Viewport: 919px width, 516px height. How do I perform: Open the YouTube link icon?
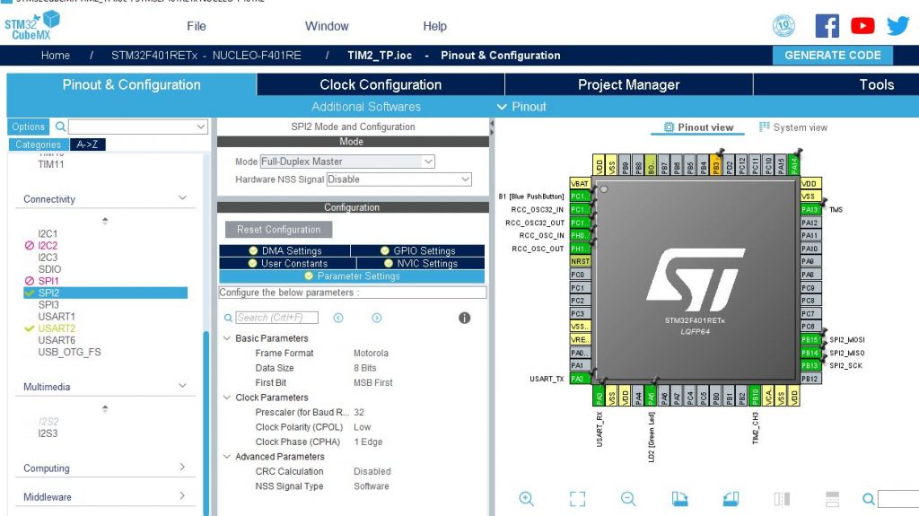[x=862, y=26]
